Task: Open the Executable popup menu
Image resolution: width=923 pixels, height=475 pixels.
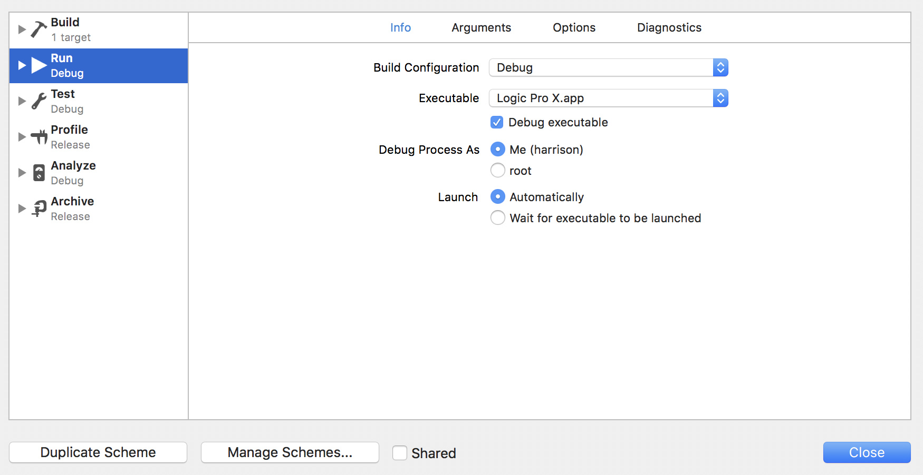Action: click(x=608, y=98)
